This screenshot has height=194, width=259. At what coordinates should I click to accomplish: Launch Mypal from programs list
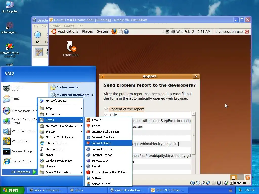61,155
